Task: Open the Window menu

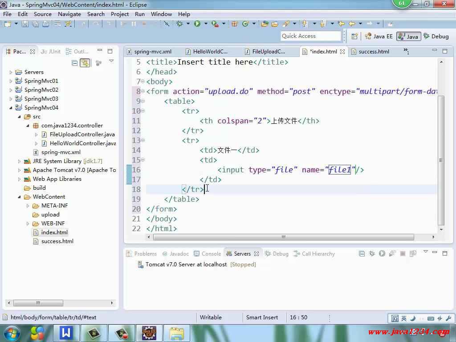Action: pos(161,14)
